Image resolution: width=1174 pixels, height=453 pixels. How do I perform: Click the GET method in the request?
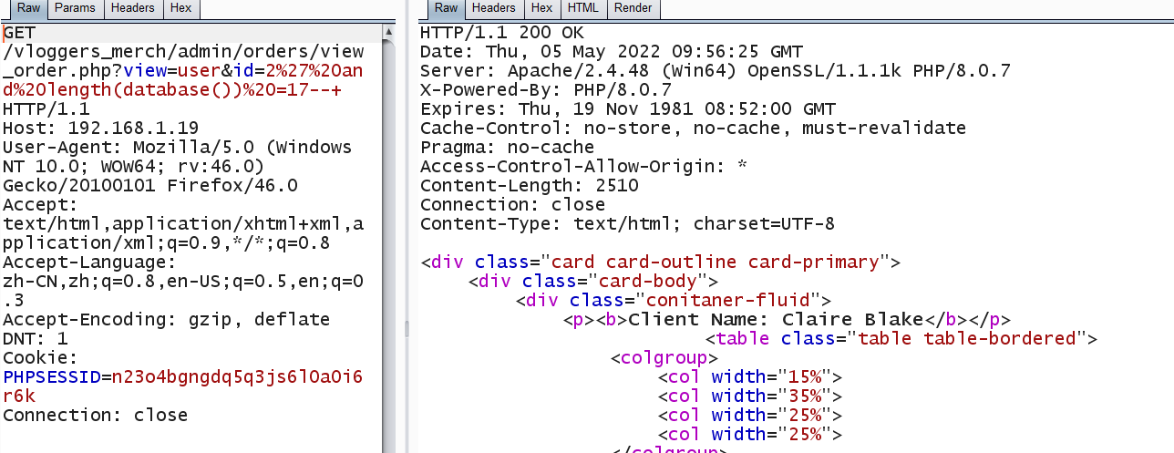pyautogui.click(x=19, y=32)
